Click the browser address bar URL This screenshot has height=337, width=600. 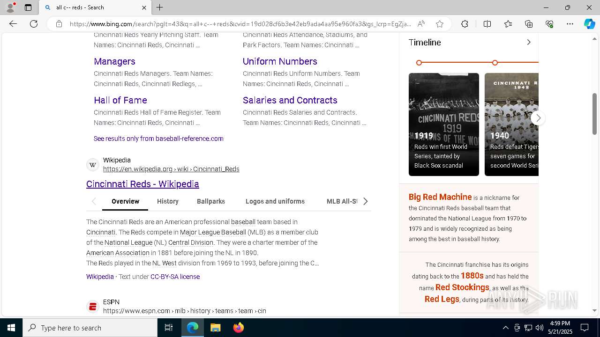pos(240,24)
